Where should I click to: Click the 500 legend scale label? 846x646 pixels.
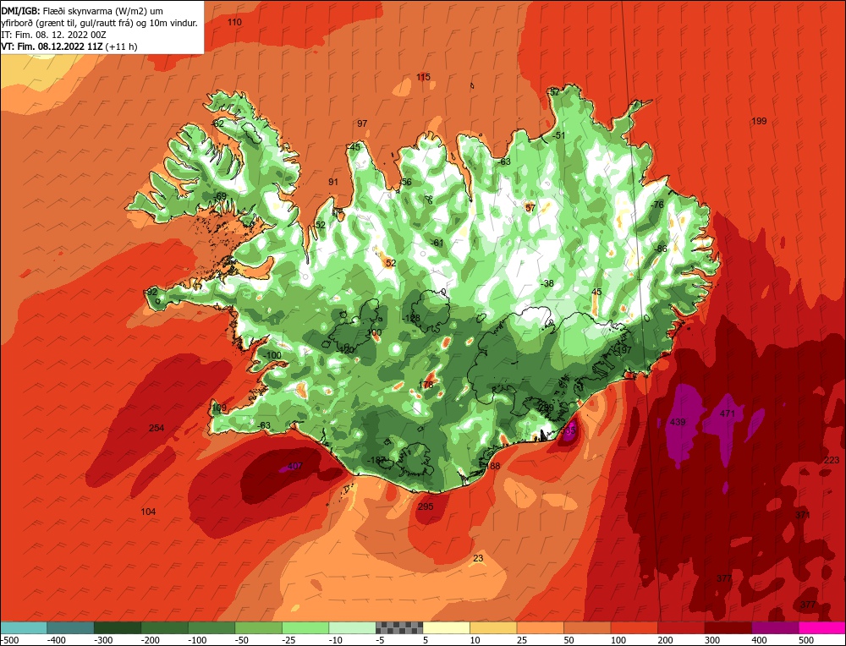pyautogui.click(x=806, y=640)
